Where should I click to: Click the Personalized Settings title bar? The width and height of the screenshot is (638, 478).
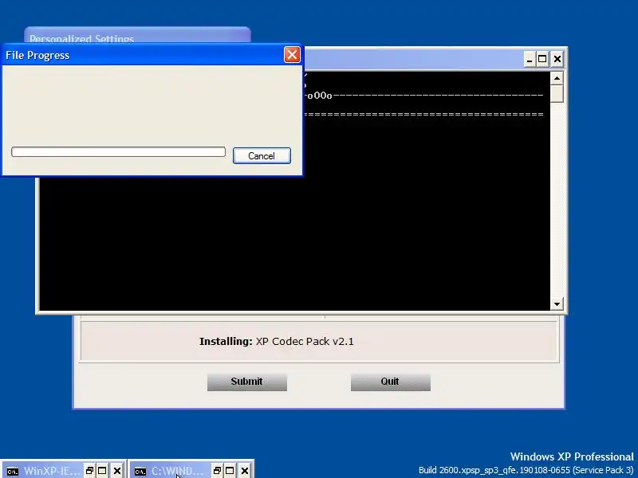[137, 36]
